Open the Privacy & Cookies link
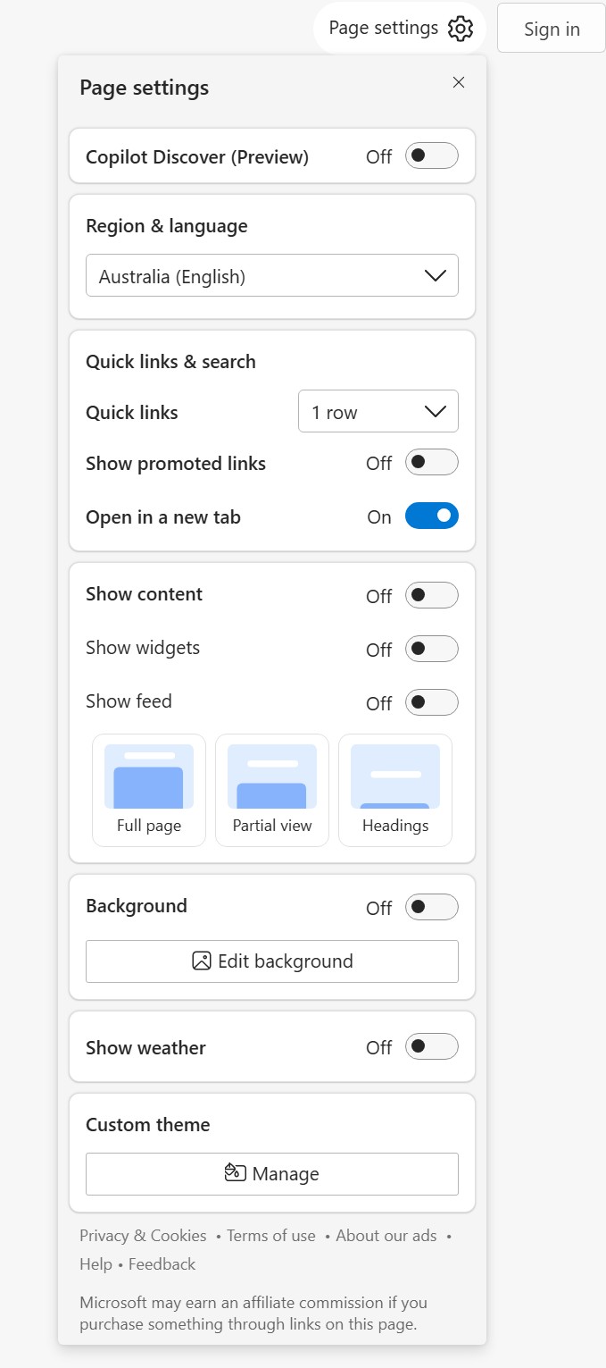 pos(143,1236)
